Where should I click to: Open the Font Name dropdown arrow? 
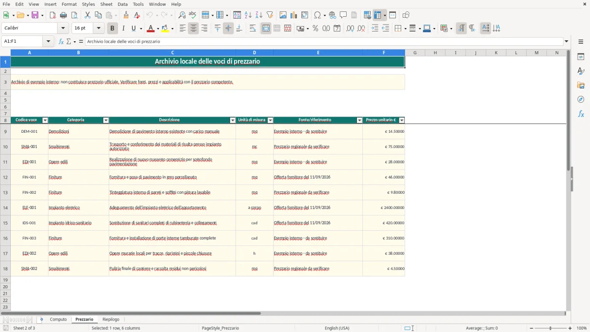[x=63, y=29]
